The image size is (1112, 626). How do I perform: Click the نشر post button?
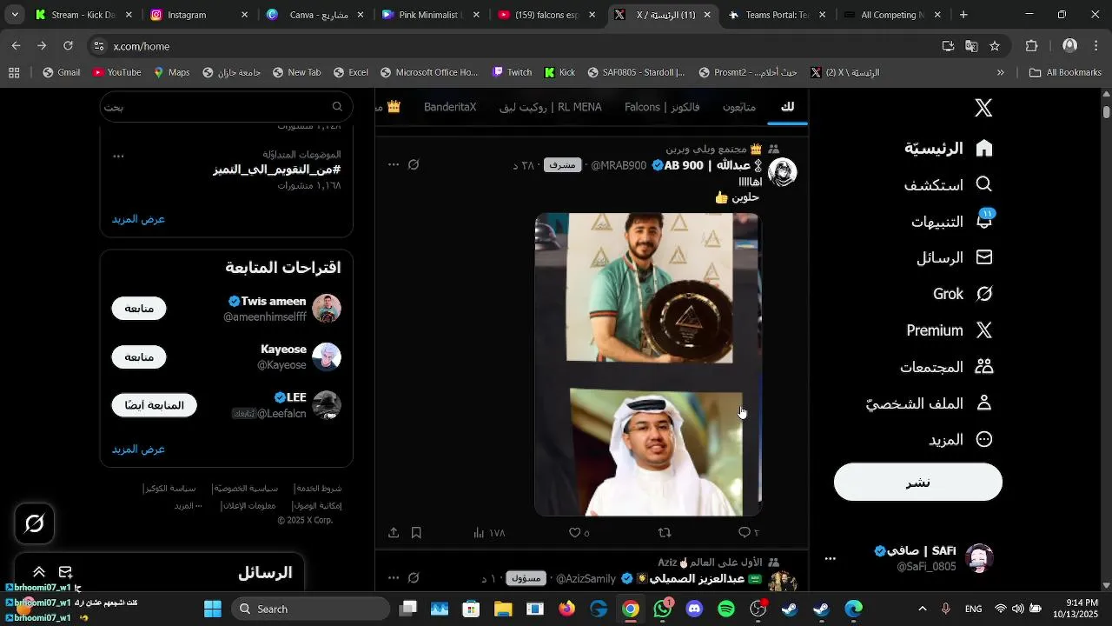918,482
